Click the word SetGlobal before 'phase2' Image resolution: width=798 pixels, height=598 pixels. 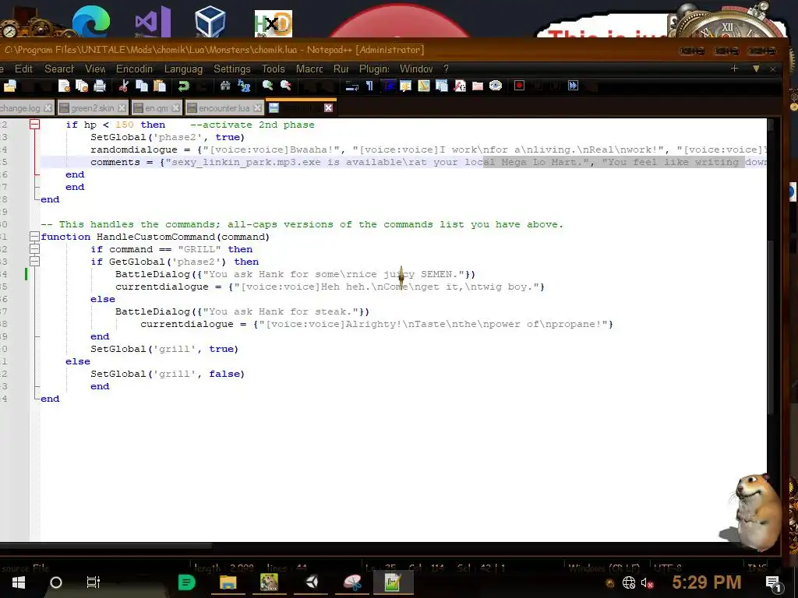coord(118,137)
